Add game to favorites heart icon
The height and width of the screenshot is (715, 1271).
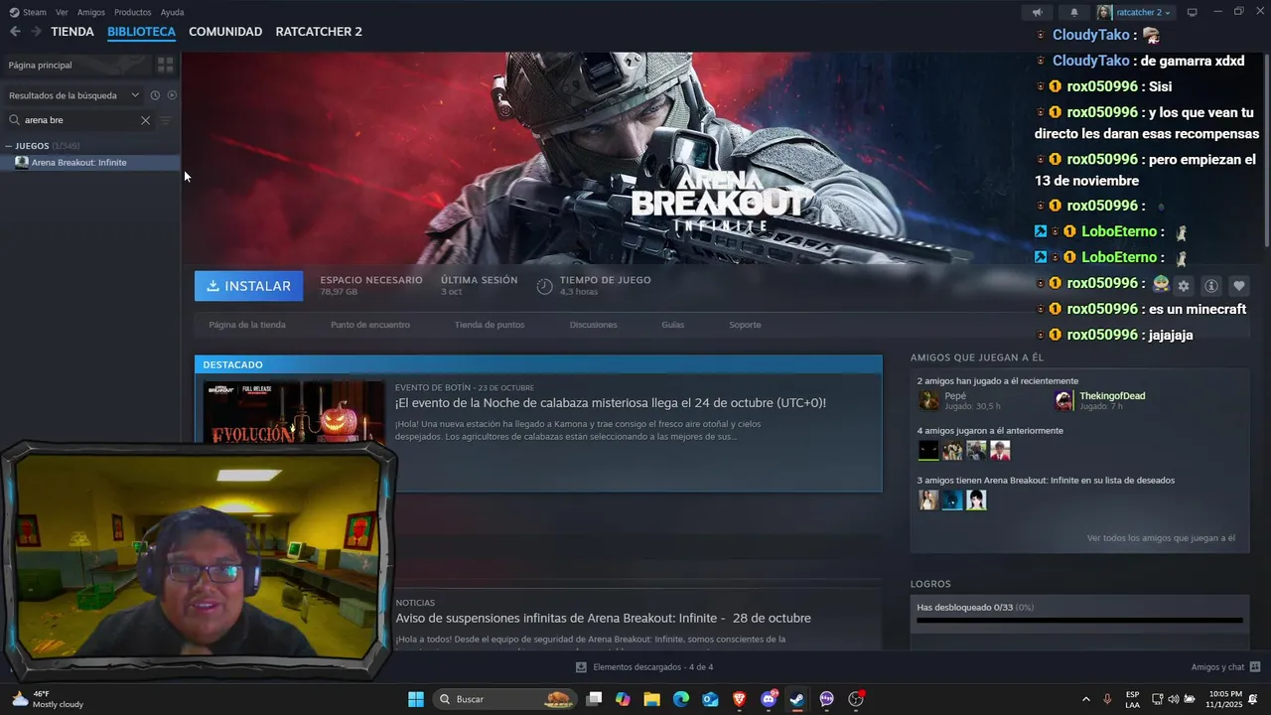tap(1238, 286)
